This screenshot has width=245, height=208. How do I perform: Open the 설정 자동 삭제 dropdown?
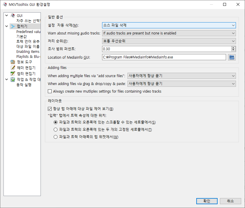click(x=169, y=25)
